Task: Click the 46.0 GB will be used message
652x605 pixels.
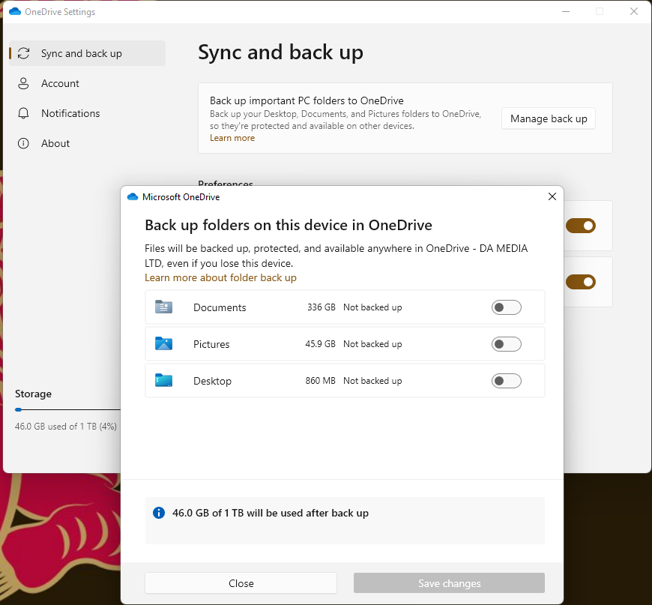Action: [271, 513]
